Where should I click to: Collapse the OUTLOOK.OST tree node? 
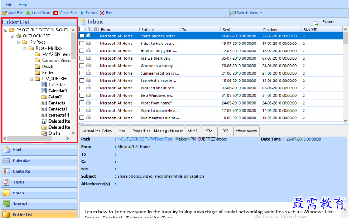12,36
